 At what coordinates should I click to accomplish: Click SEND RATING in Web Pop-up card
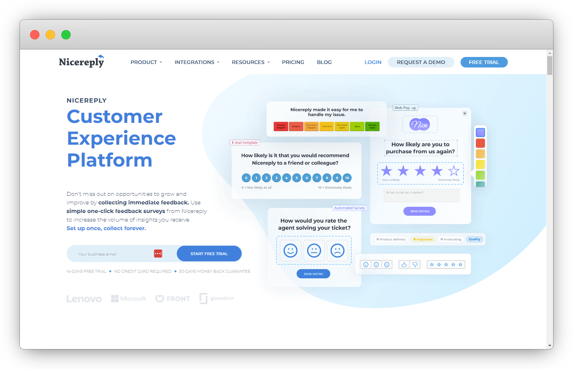coord(420,211)
